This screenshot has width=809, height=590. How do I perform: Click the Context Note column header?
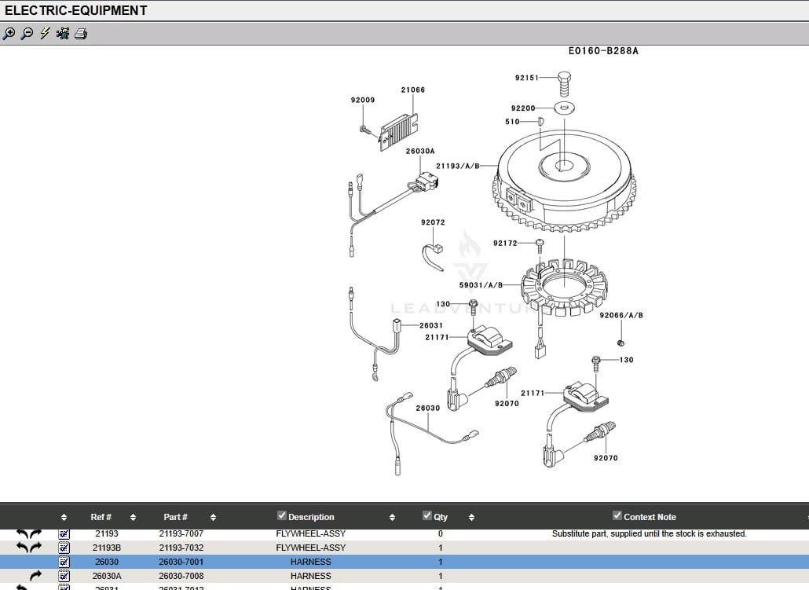[650, 517]
